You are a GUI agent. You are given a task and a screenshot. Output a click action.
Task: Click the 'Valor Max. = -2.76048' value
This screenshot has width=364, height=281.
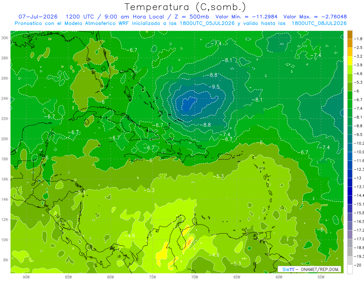click(315, 17)
